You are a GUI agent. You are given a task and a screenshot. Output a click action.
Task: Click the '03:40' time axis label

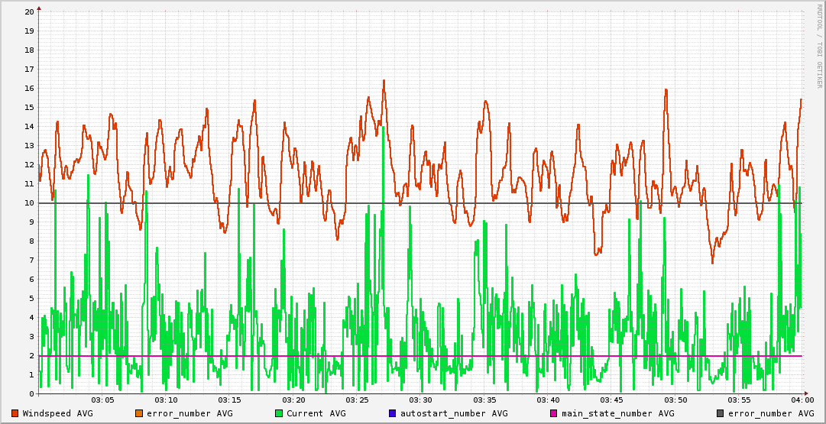coord(548,401)
